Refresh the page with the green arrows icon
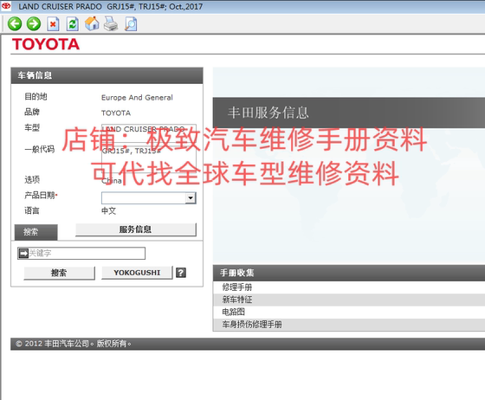 (x=73, y=23)
